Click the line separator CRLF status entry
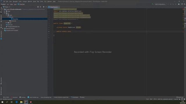The height and width of the screenshot is (104, 186). [x=151, y=99]
